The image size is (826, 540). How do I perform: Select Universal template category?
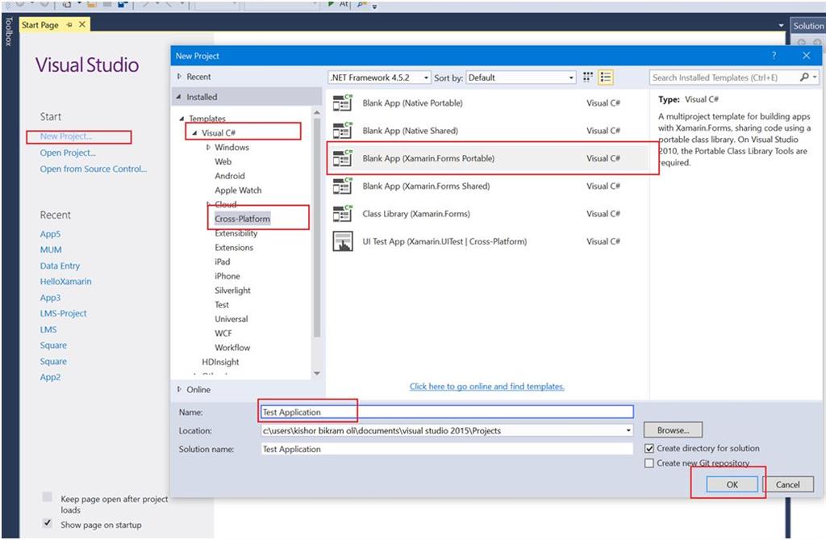pos(232,319)
